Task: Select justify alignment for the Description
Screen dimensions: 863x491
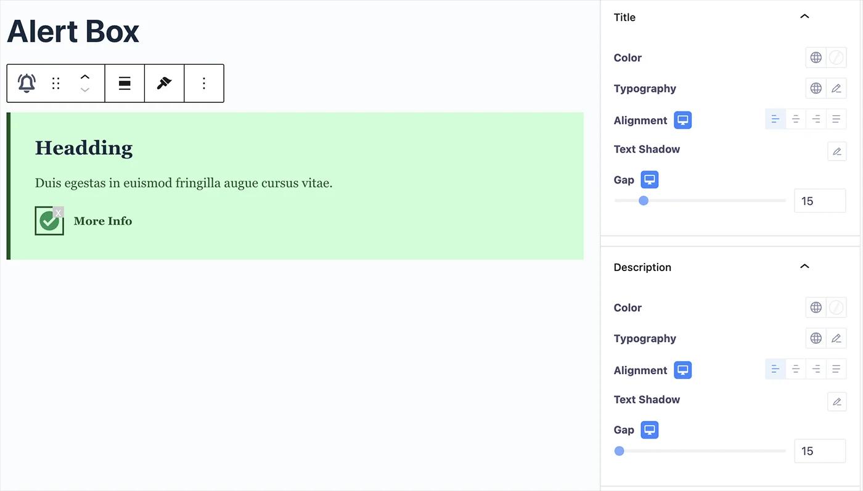Action: 836,368
